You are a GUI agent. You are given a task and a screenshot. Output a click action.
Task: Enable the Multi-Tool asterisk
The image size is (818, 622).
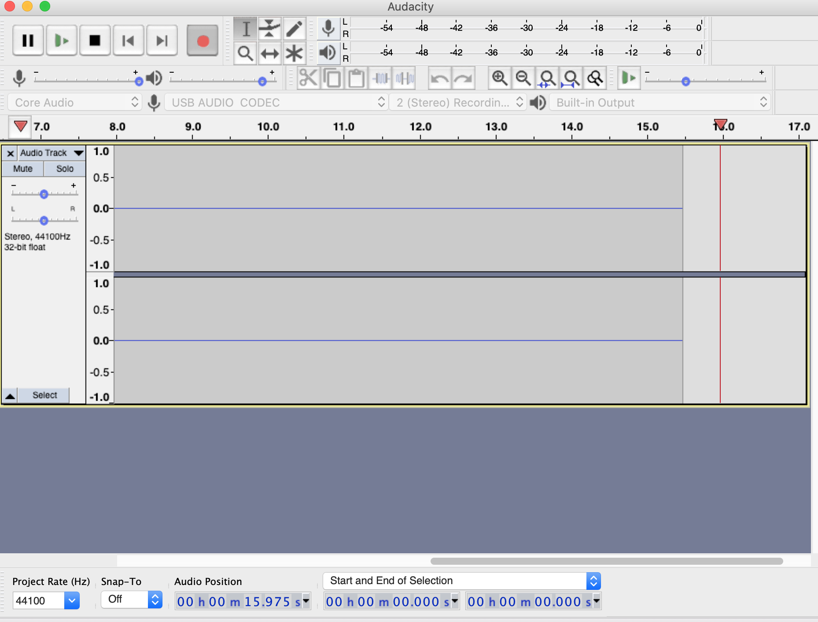click(294, 53)
